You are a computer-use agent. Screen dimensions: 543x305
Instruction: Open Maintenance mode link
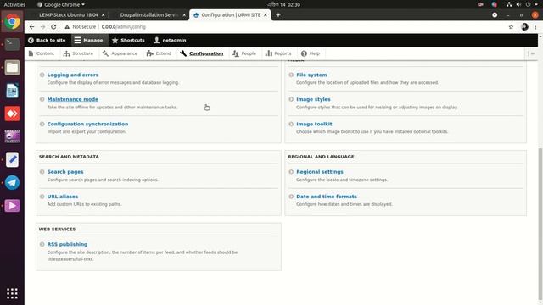[x=73, y=99]
